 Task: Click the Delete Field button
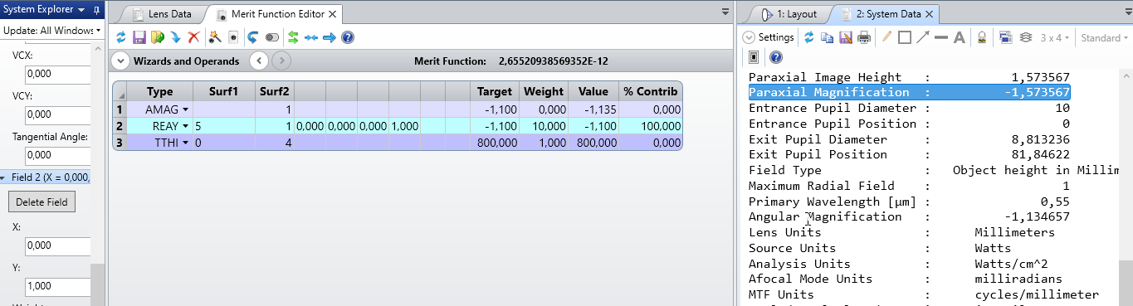click(42, 202)
